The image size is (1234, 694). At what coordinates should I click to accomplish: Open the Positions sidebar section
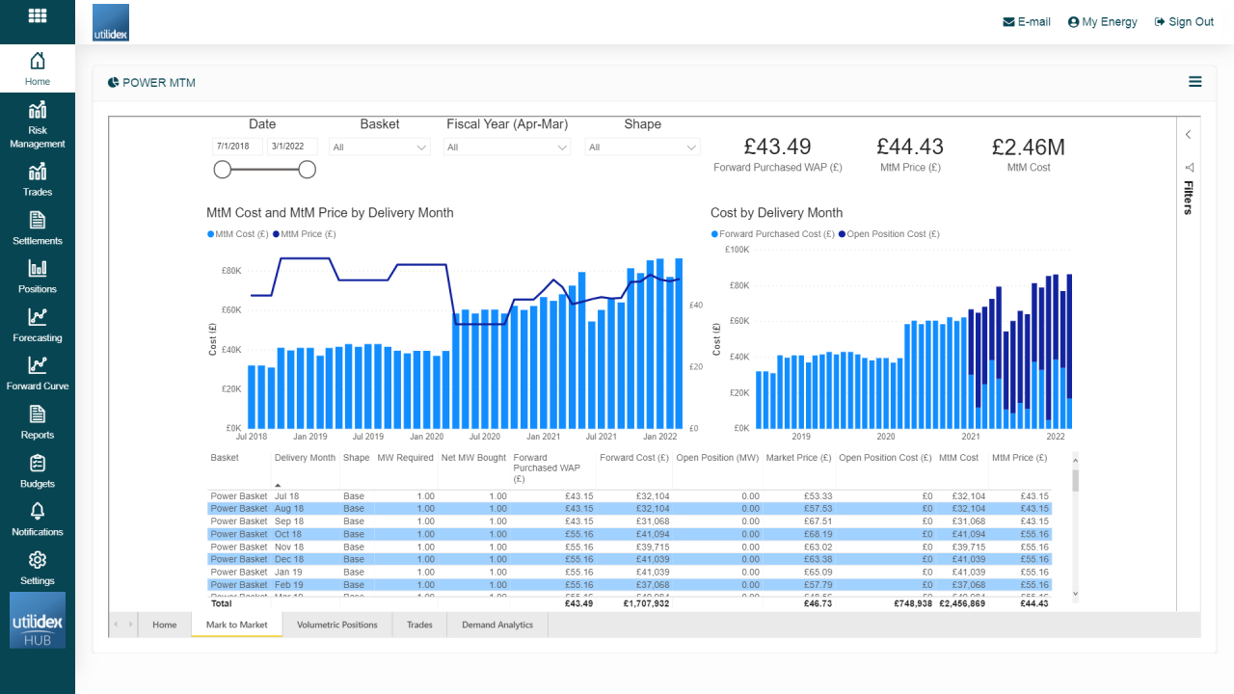pos(38,276)
